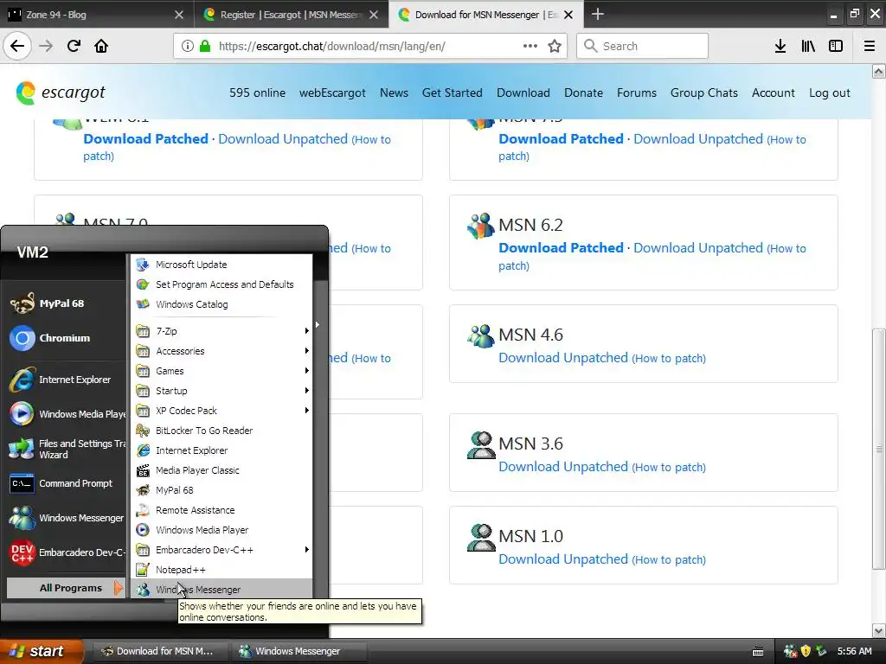Viewport: 886px width, 664px height.
Task: Open Account in site navigation
Action: (773, 93)
